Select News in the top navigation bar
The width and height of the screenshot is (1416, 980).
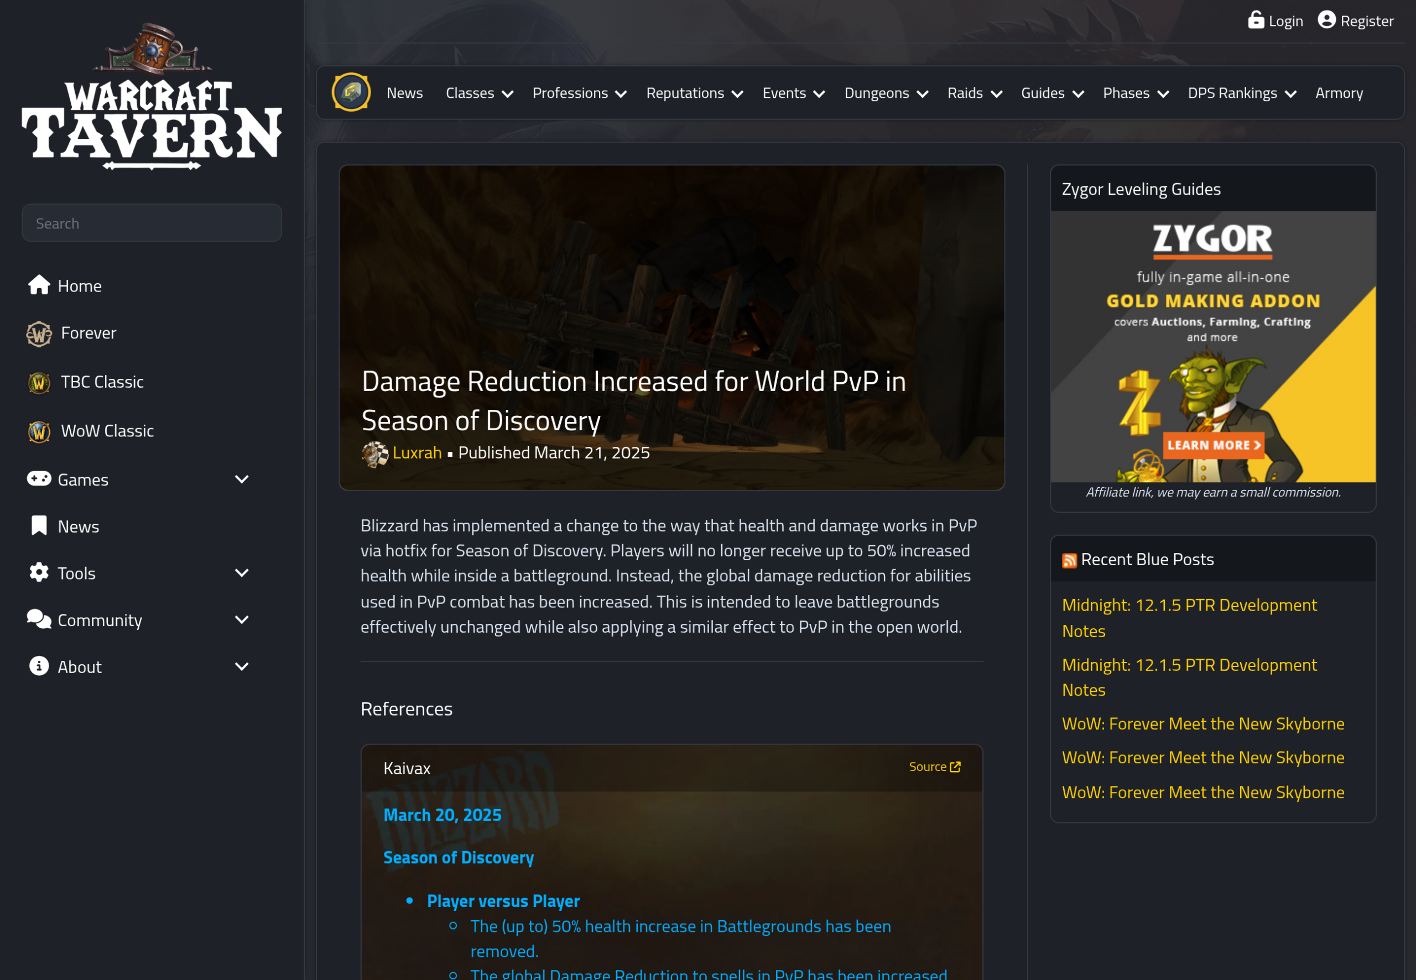click(405, 93)
